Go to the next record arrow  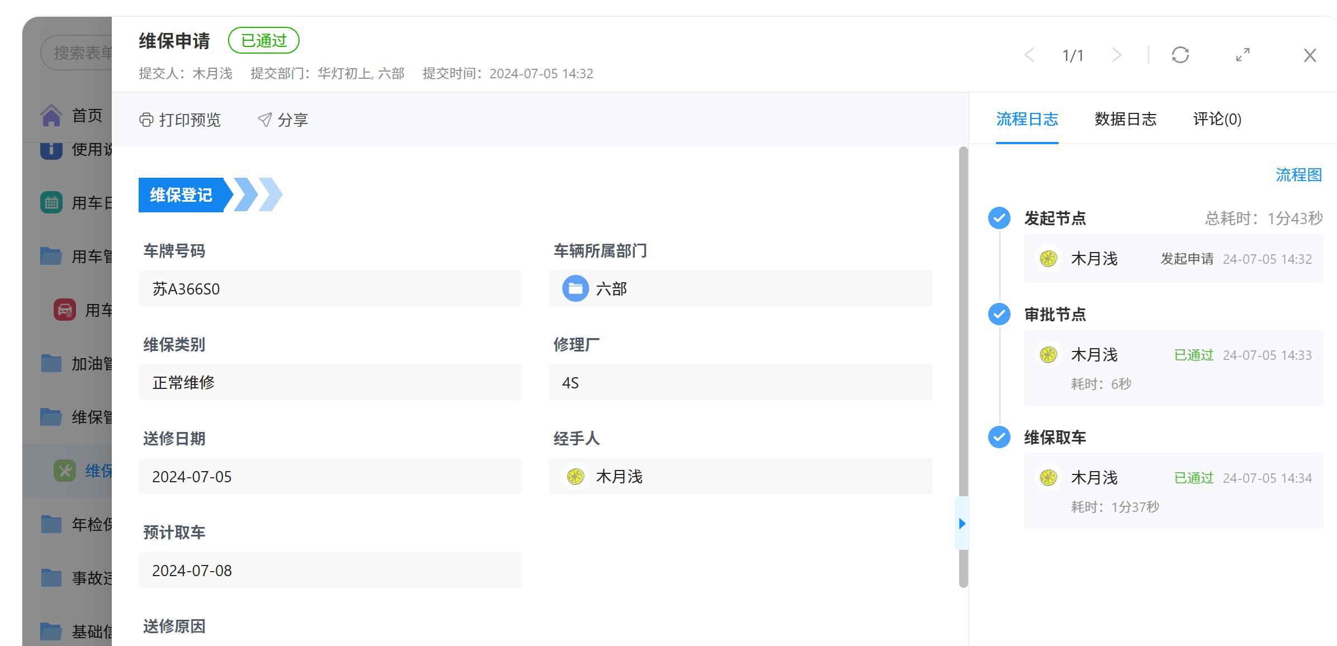(1117, 55)
